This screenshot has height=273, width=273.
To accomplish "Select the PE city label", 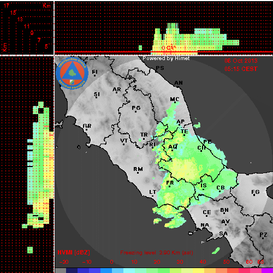I will pyautogui.click(x=207, y=141).
